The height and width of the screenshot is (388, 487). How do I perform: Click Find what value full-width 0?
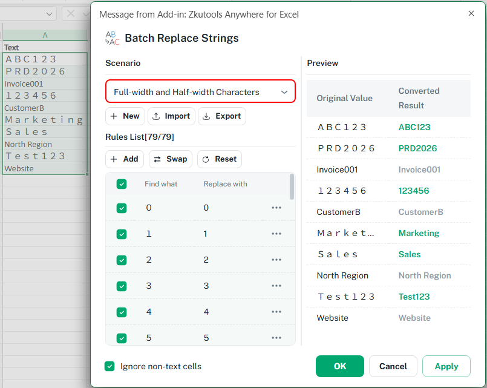(x=149, y=208)
